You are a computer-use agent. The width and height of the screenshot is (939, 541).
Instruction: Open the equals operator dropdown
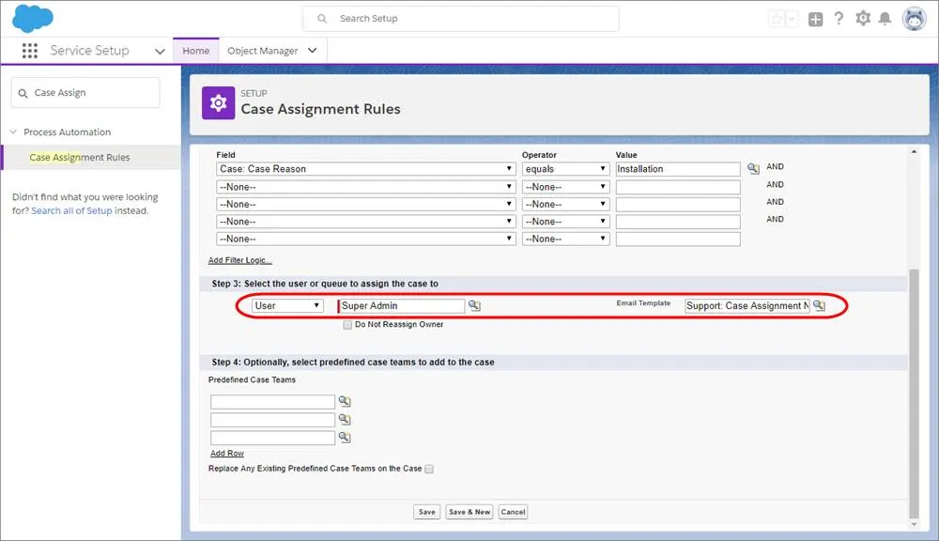565,169
